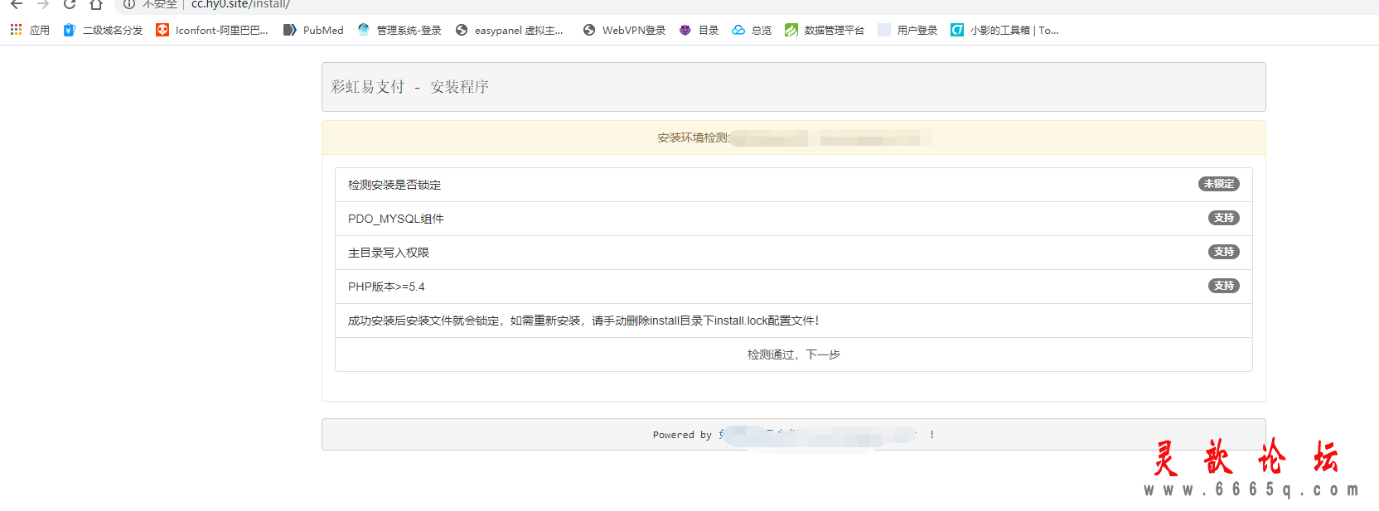Click the 检测安装是否锁定 row text
Viewport: 1379px width, 511px height.
pos(394,185)
